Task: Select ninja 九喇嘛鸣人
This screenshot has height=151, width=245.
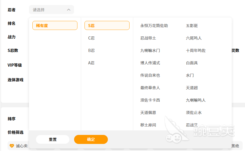Action: pos(196,100)
